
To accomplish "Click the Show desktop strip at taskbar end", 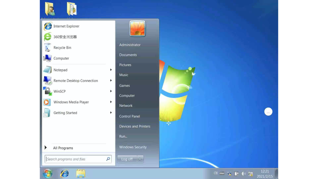I will [276, 174].
